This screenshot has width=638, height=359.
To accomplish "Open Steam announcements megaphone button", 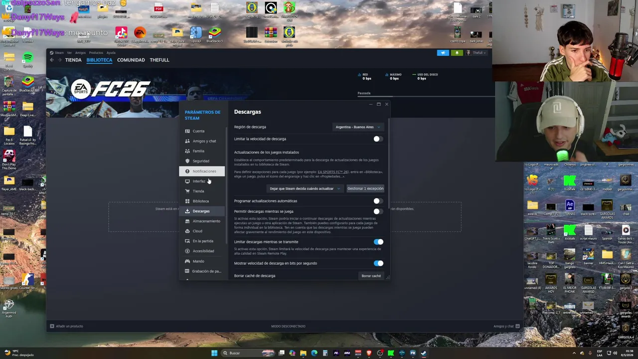I will (443, 53).
